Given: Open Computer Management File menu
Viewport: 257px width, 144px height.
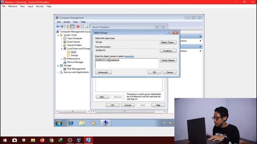Looking at the screenshot, I should pyautogui.click(x=59, y=22).
